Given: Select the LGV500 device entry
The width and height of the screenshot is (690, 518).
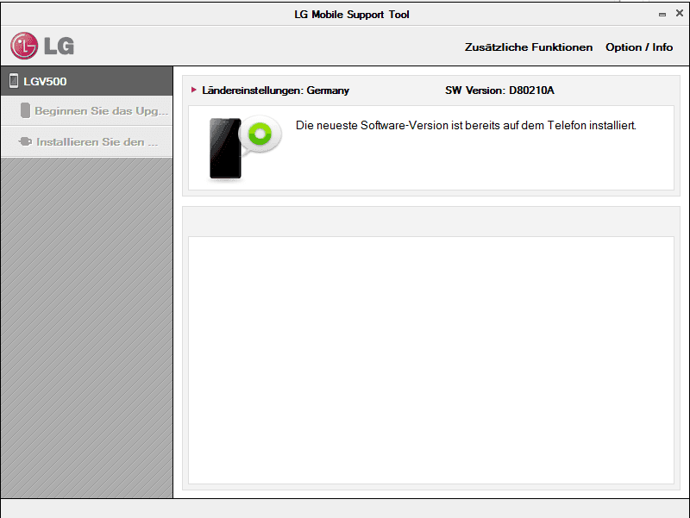Looking at the screenshot, I should click(87, 81).
